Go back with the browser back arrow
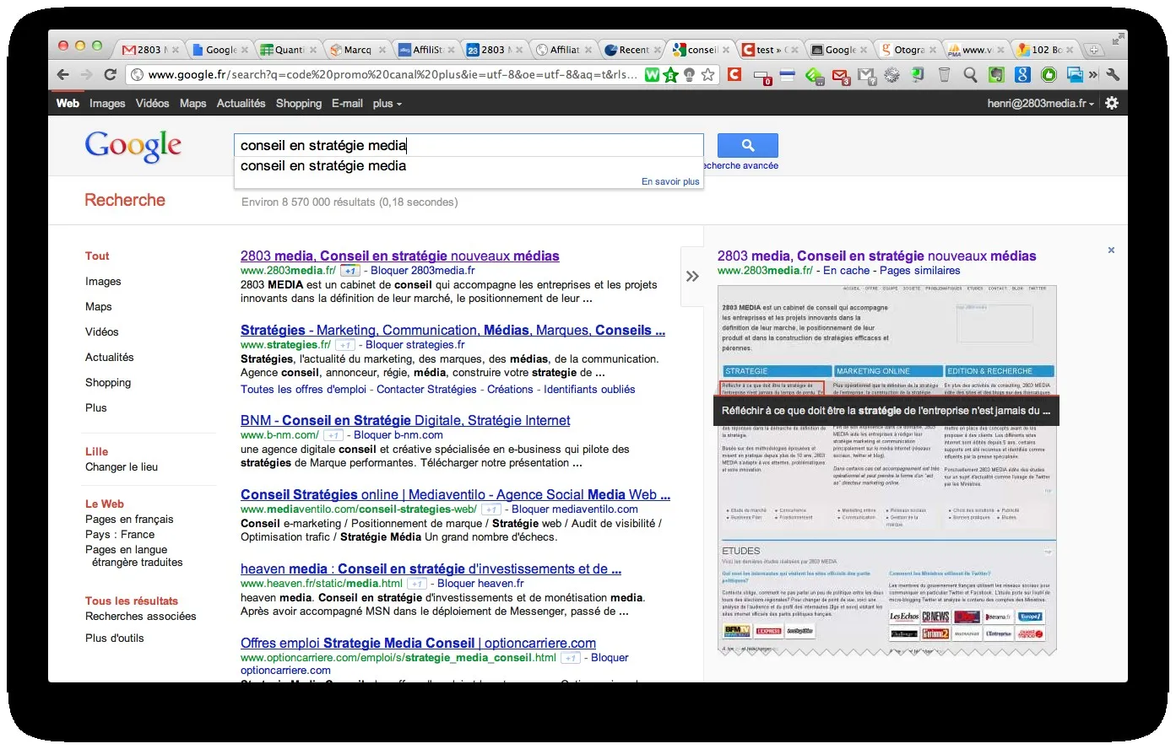This screenshot has height=749, width=1176. pos(63,75)
